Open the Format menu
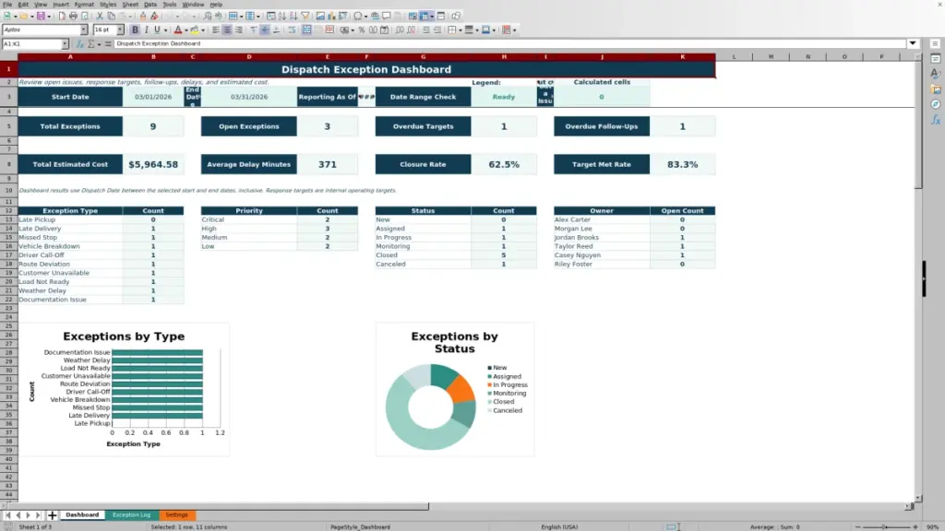 84,5
